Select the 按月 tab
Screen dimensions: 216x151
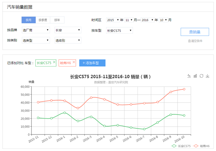pyautogui.click(x=28, y=20)
